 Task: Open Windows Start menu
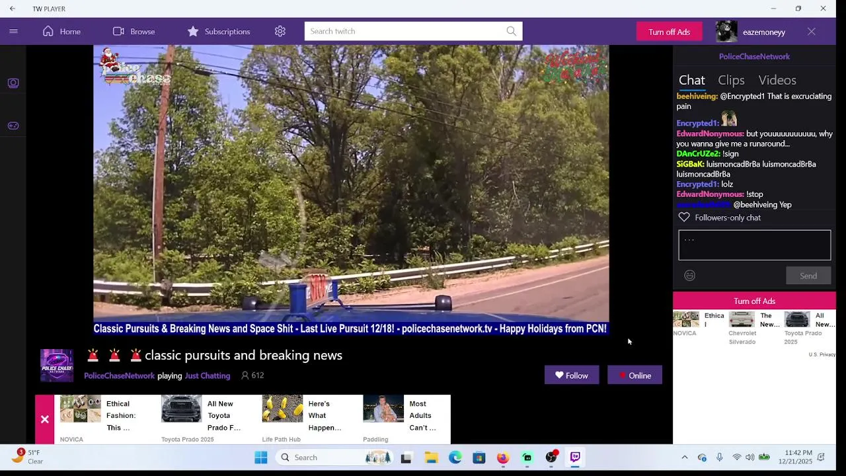261,457
